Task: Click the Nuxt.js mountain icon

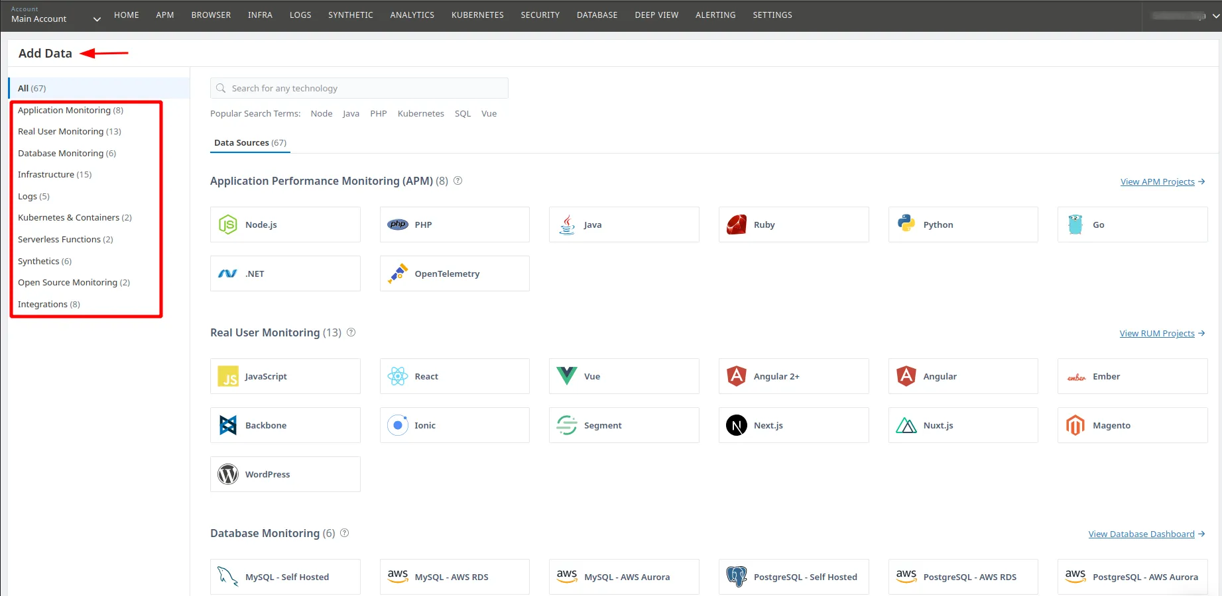Action: tap(906, 425)
